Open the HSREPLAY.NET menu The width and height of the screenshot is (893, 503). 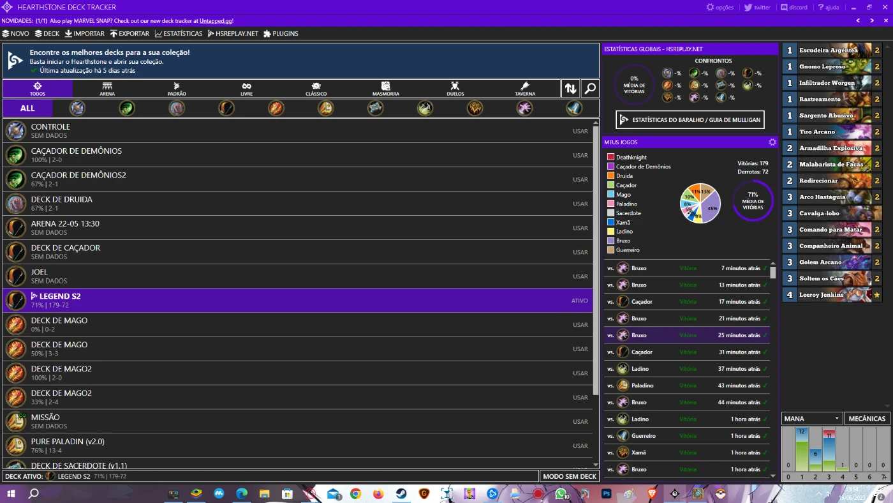pos(233,33)
